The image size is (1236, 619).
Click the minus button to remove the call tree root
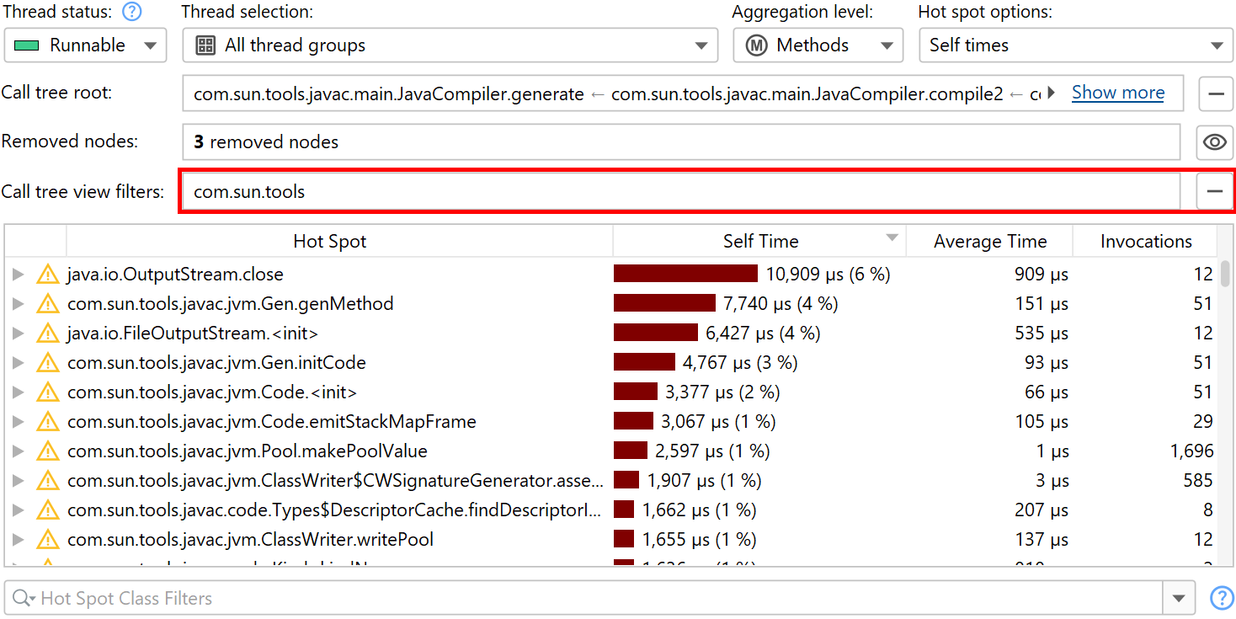pos(1215,93)
